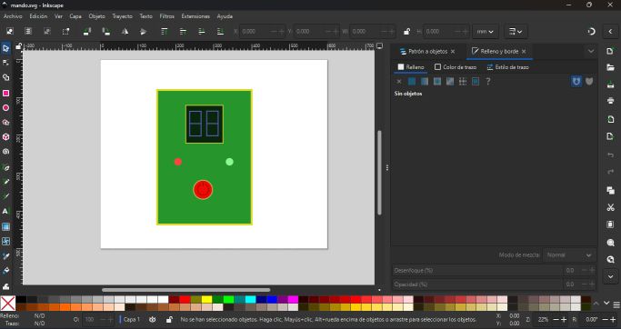Increase zoom with plus button
Image resolution: width=621 pixels, height=329 pixels.
(564, 320)
